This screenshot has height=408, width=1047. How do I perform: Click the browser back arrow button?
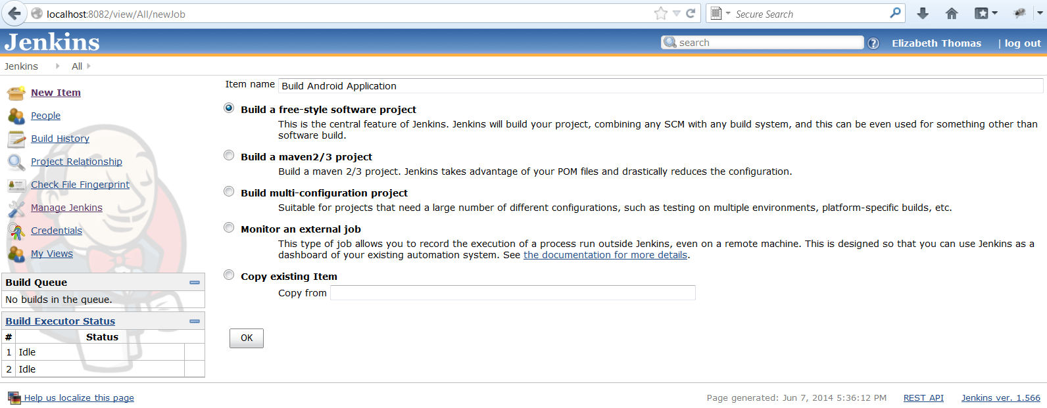(x=14, y=13)
